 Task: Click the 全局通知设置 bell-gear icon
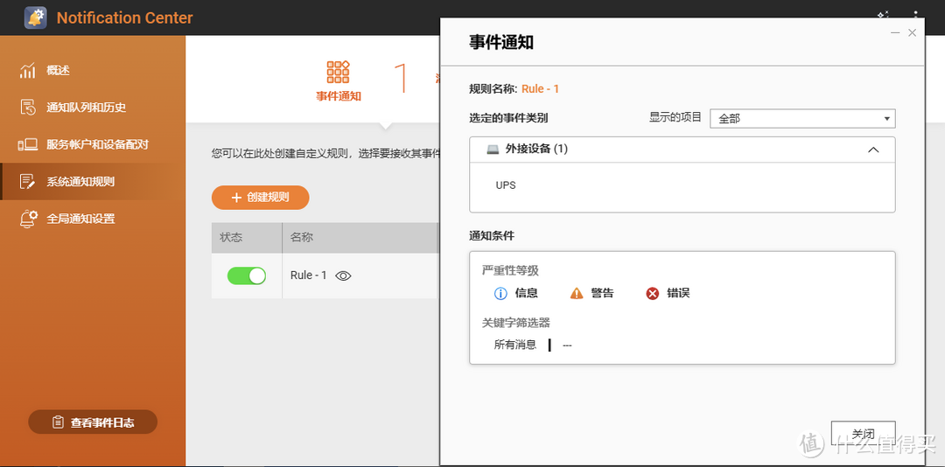28,219
